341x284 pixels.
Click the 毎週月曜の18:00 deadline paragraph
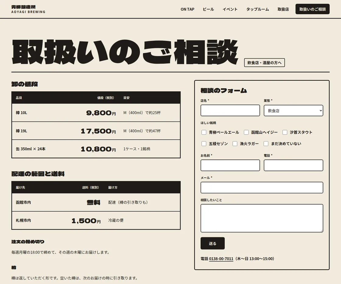pos(61,252)
